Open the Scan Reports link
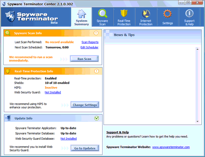205x157 pixels. point(90,42)
